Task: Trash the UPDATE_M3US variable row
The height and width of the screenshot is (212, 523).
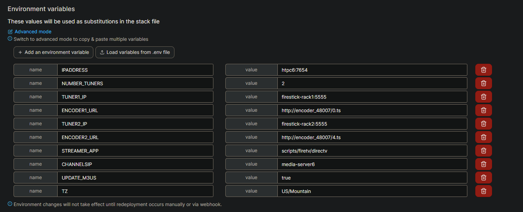Action: (483, 178)
